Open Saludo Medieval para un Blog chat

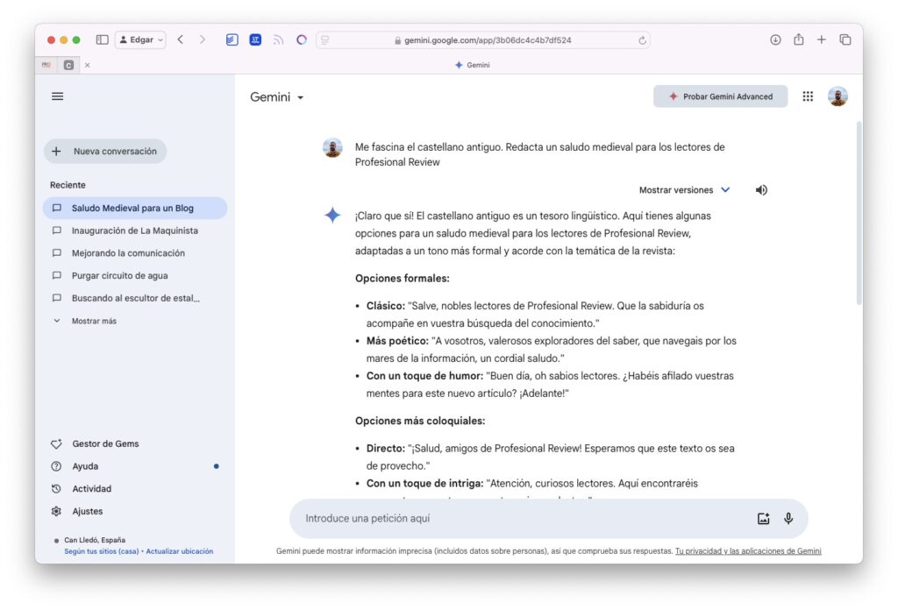click(x=135, y=208)
